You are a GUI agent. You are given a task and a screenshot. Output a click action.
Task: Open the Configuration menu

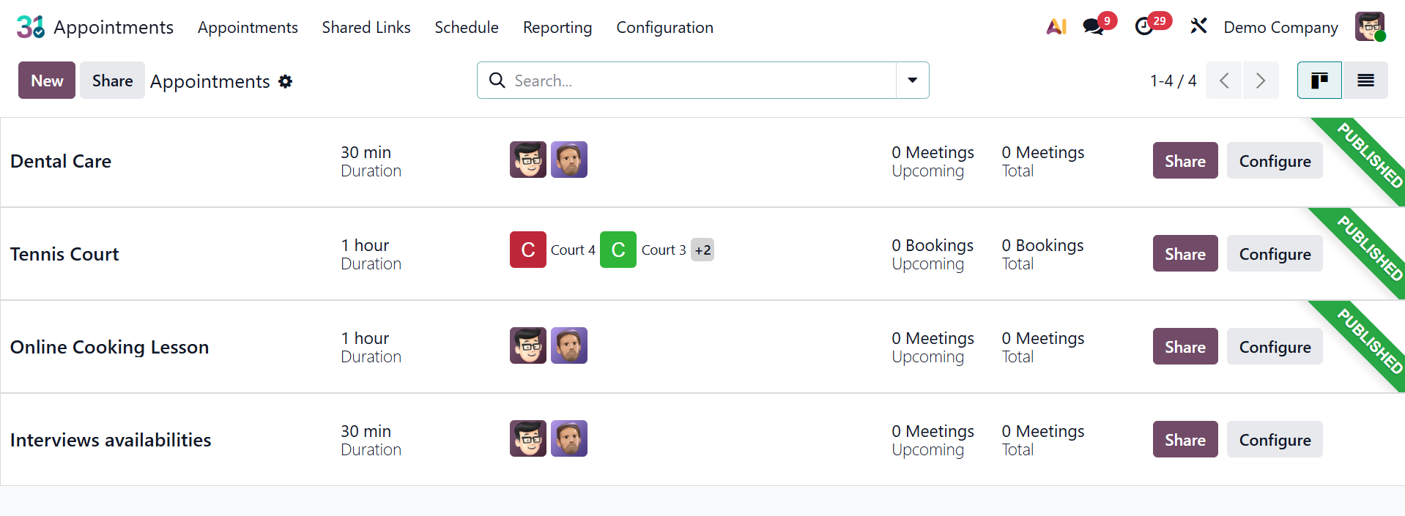click(x=664, y=27)
